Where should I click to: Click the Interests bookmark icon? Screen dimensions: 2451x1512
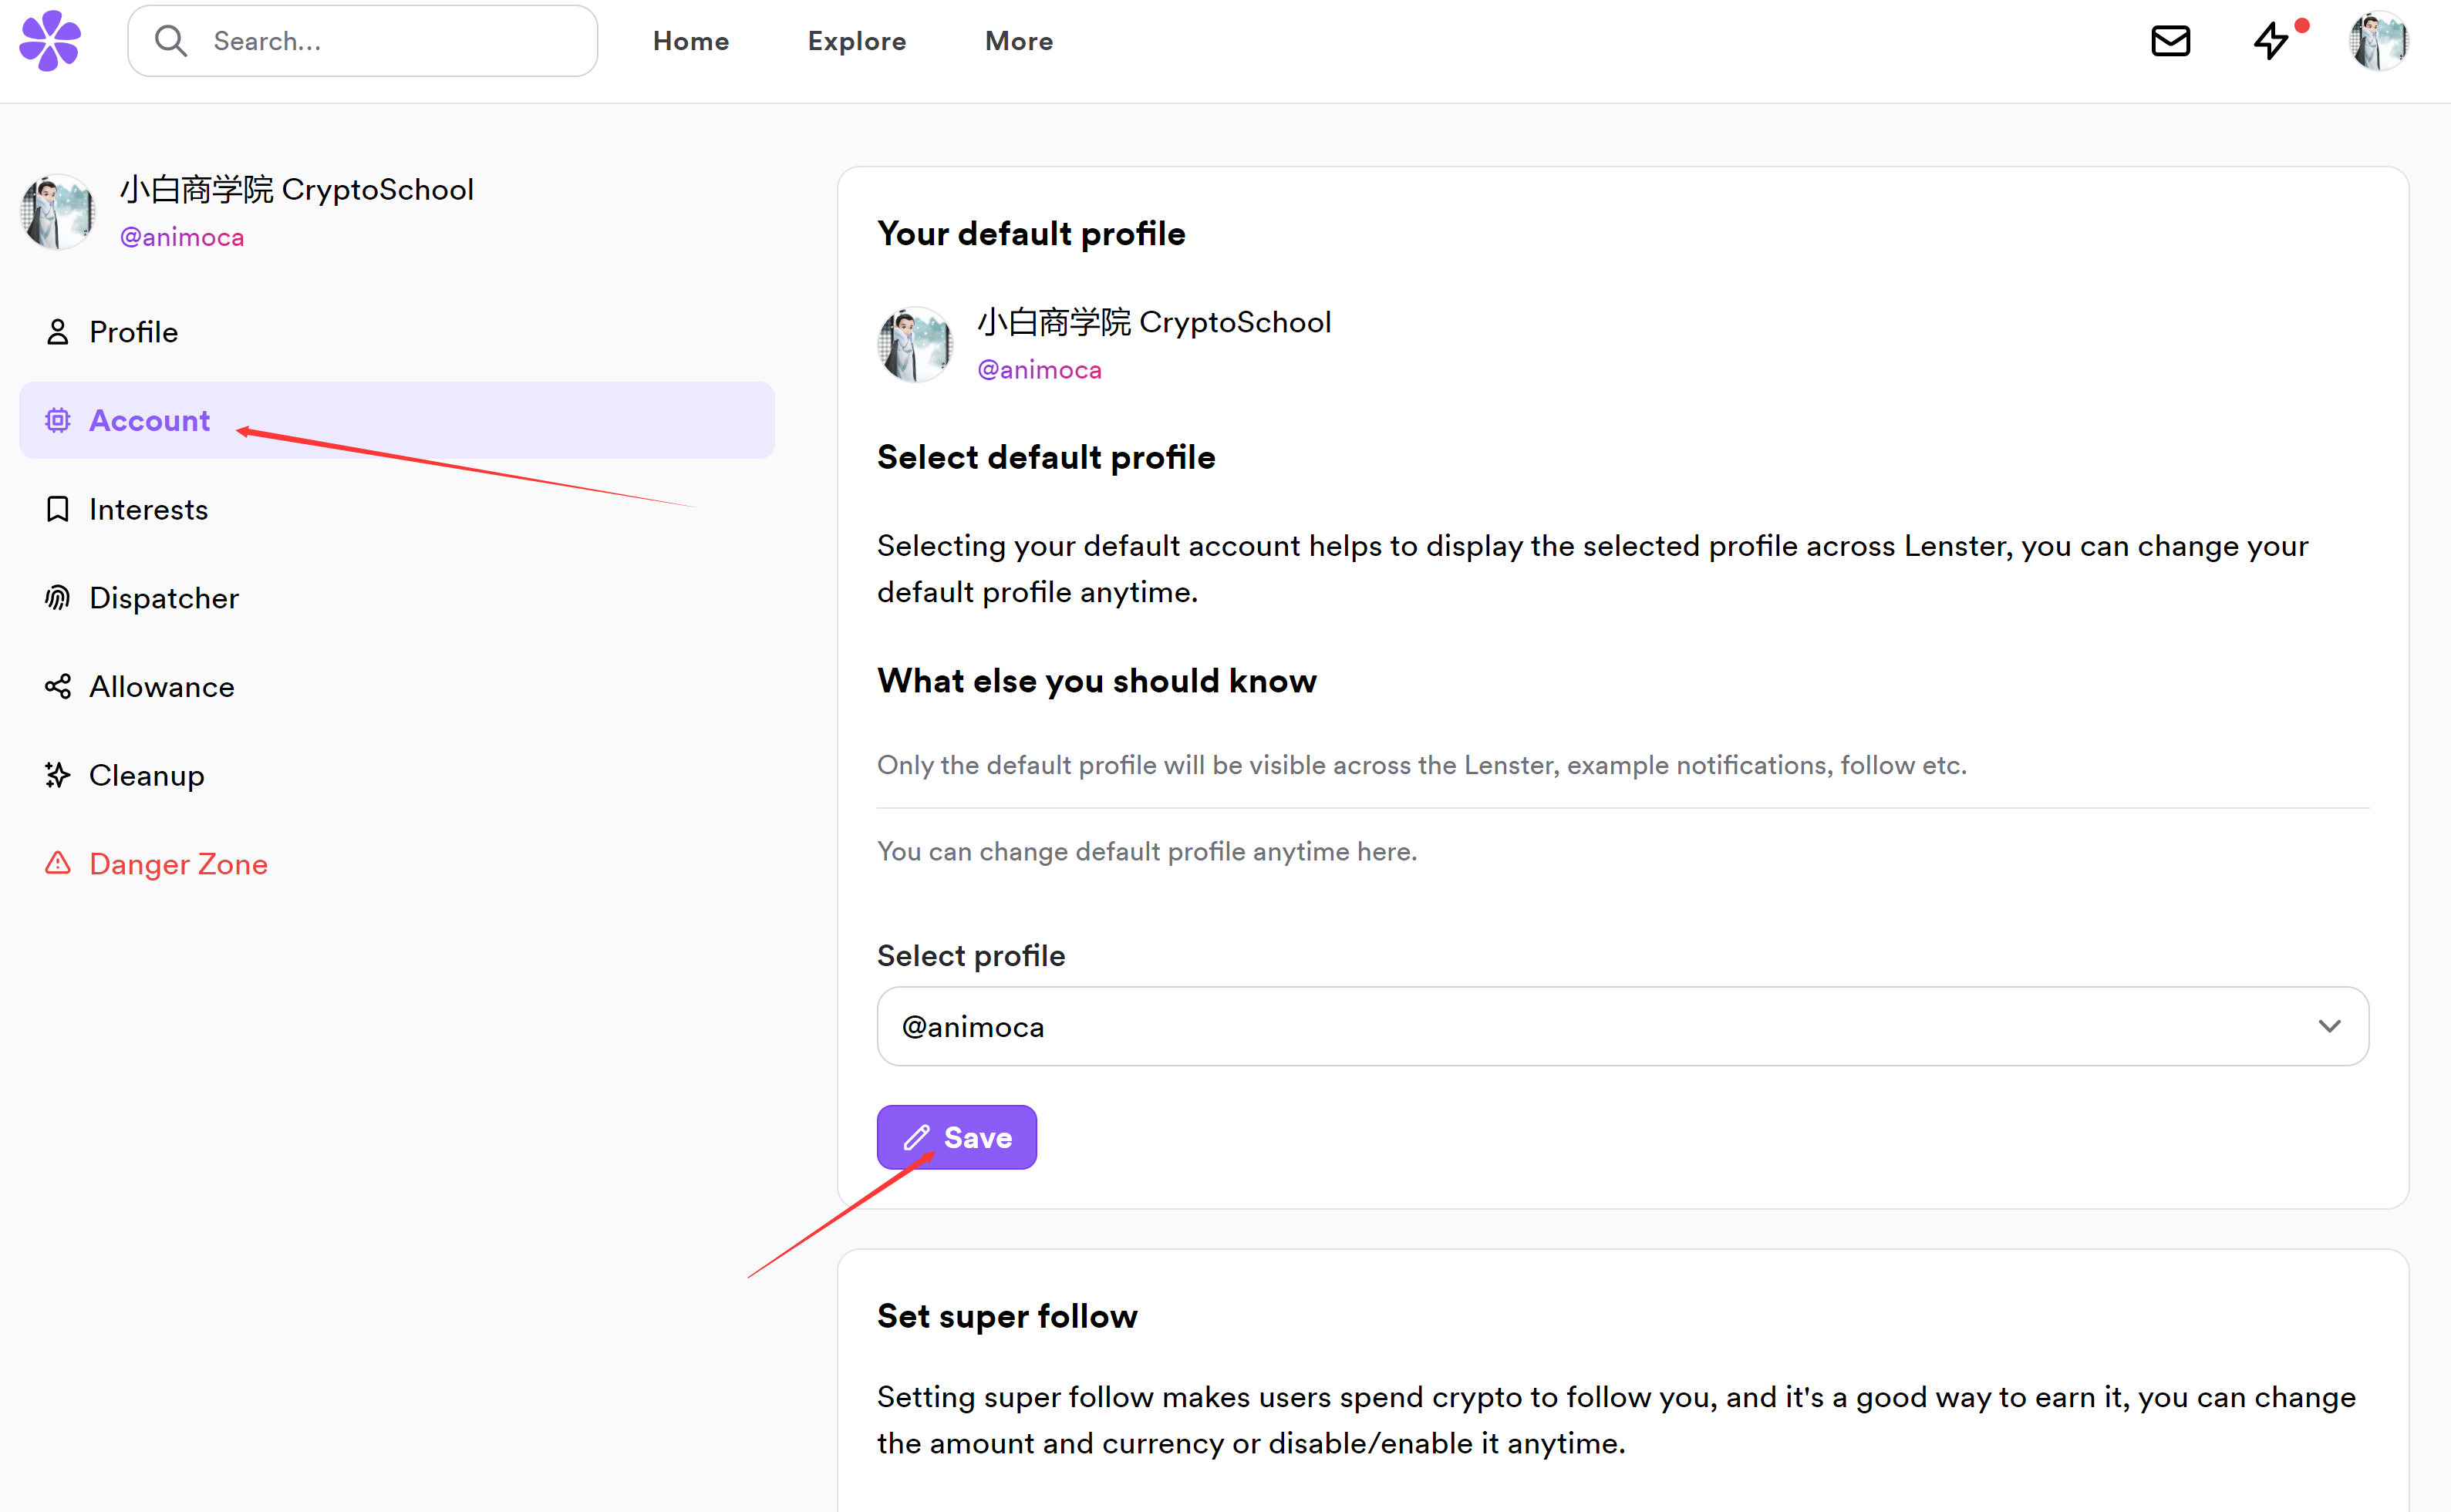point(58,509)
